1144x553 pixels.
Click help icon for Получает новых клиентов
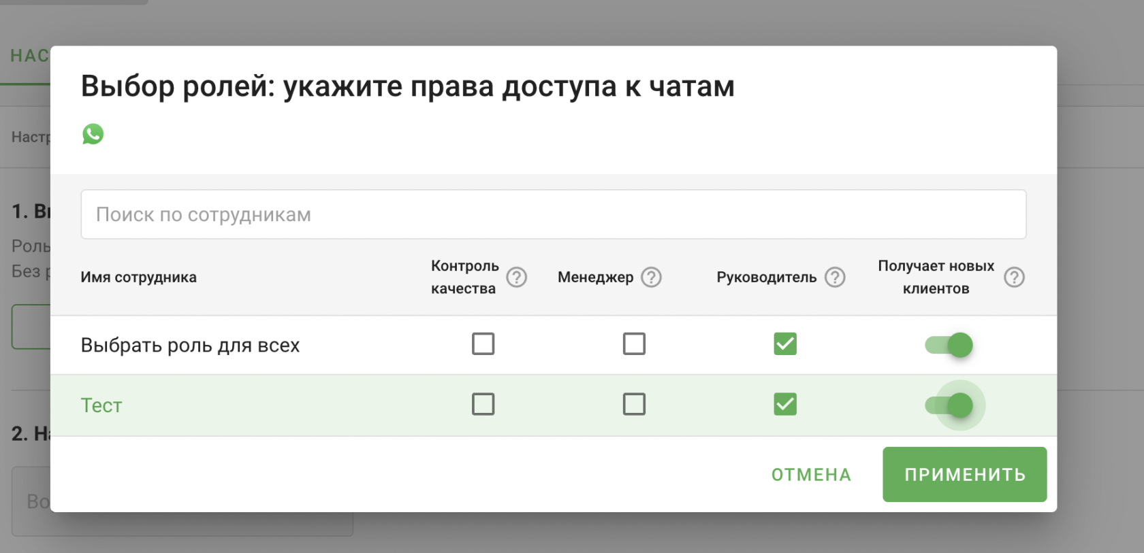click(x=1014, y=278)
